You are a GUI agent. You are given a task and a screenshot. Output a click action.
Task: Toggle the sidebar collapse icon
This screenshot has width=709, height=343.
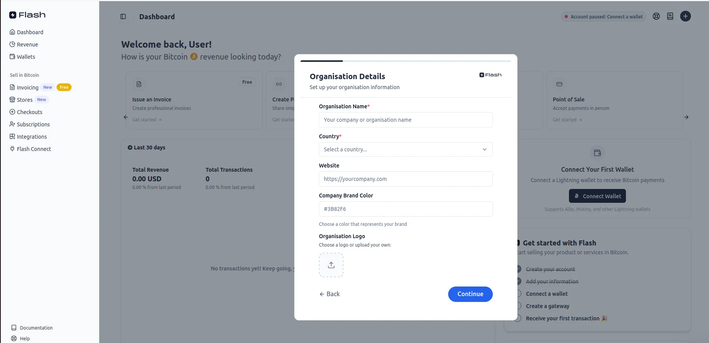coord(123,17)
